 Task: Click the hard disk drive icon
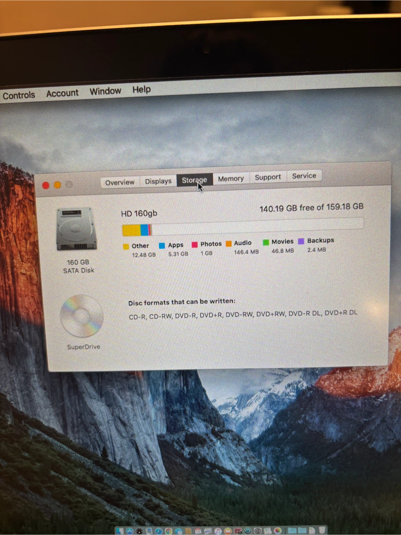coord(76,228)
